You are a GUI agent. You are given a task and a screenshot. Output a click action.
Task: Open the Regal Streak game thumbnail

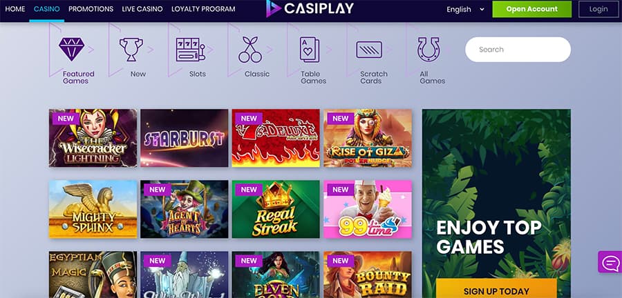click(x=276, y=209)
